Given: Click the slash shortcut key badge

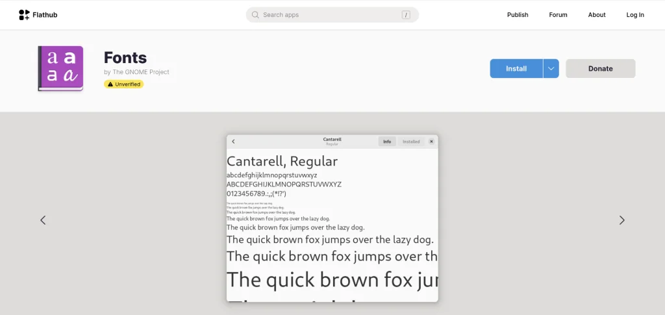Looking at the screenshot, I should (406, 15).
